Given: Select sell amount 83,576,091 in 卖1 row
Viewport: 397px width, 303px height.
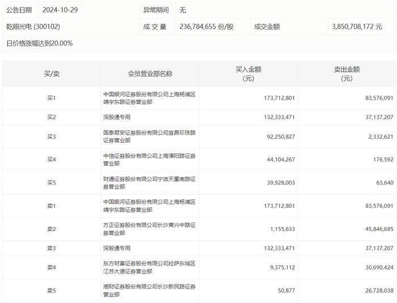Looking at the screenshot, I should point(379,206).
